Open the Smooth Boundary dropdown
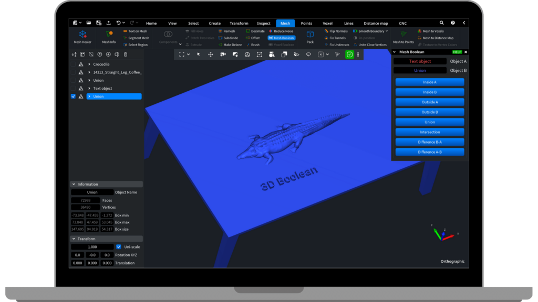Viewport: 538px width, 302px height. click(387, 31)
